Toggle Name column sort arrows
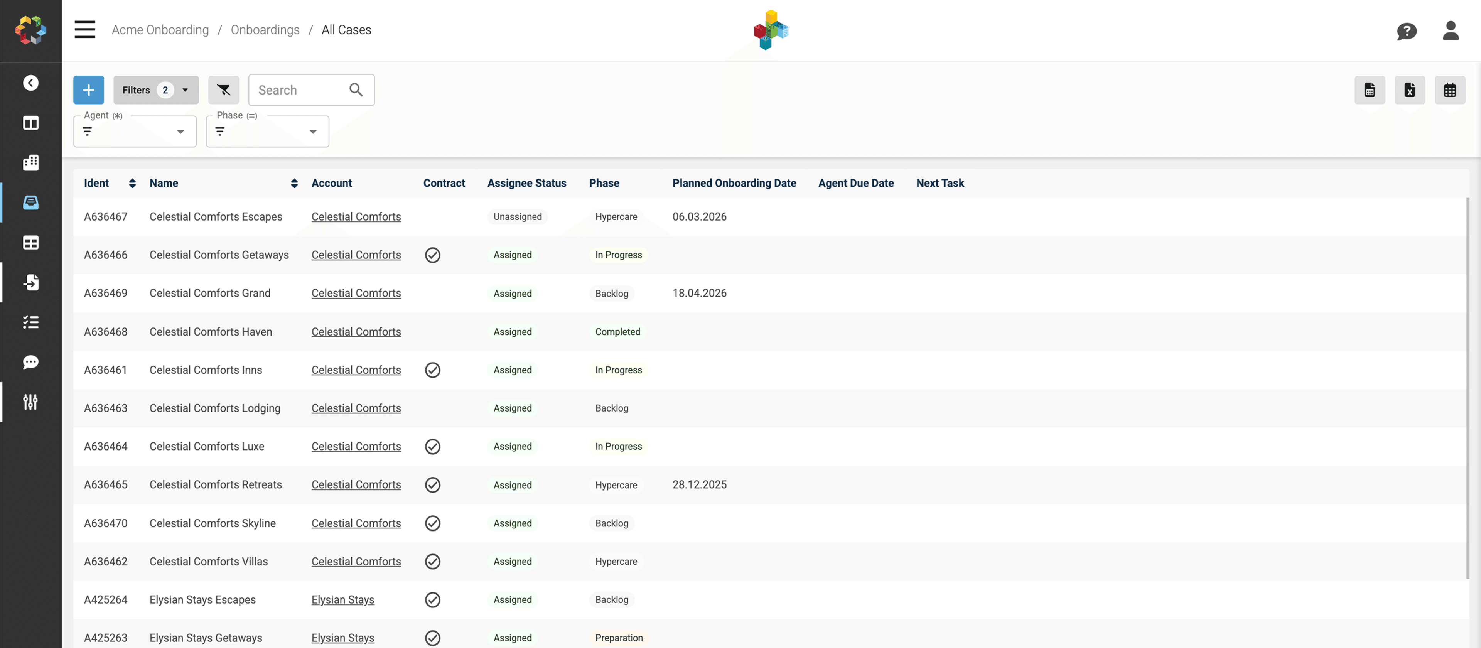Image resolution: width=1481 pixels, height=648 pixels. coord(294,183)
